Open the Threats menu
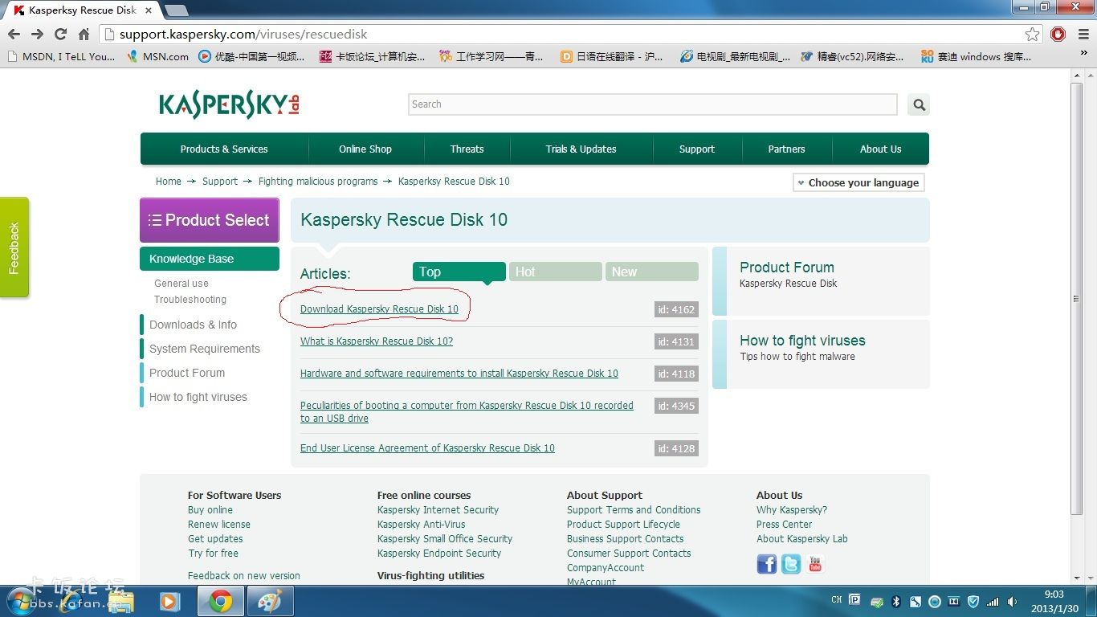This screenshot has width=1097, height=617. (x=467, y=149)
